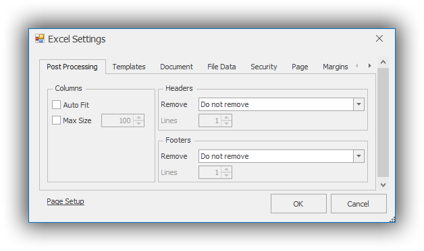Click the Excel Settings app icon

pyautogui.click(x=40, y=39)
